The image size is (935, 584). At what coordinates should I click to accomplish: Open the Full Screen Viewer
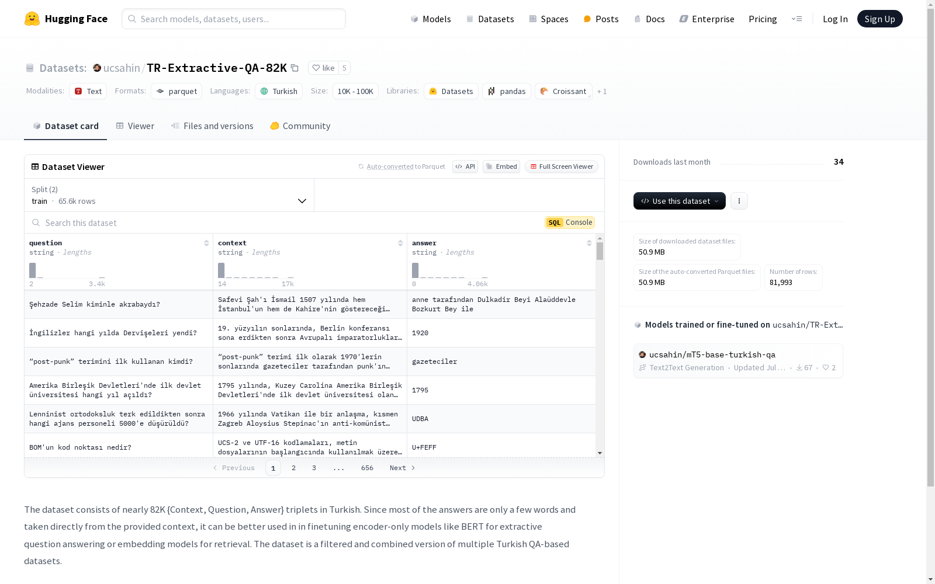pos(561,166)
